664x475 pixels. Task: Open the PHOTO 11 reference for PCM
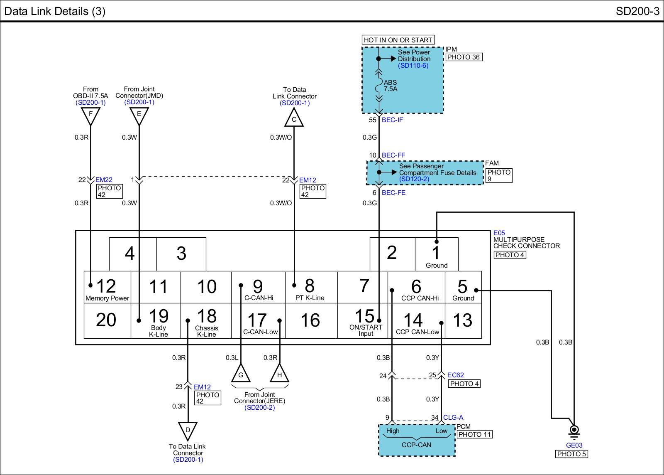(x=475, y=435)
